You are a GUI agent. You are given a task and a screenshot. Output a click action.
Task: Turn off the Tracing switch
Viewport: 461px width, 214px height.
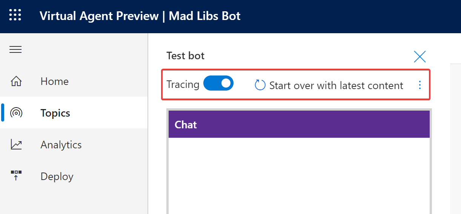[x=218, y=83]
